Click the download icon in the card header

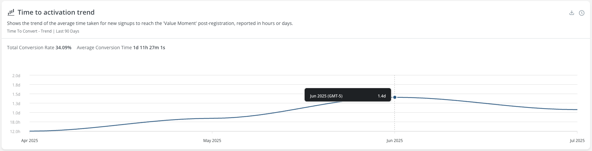(x=571, y=13)
